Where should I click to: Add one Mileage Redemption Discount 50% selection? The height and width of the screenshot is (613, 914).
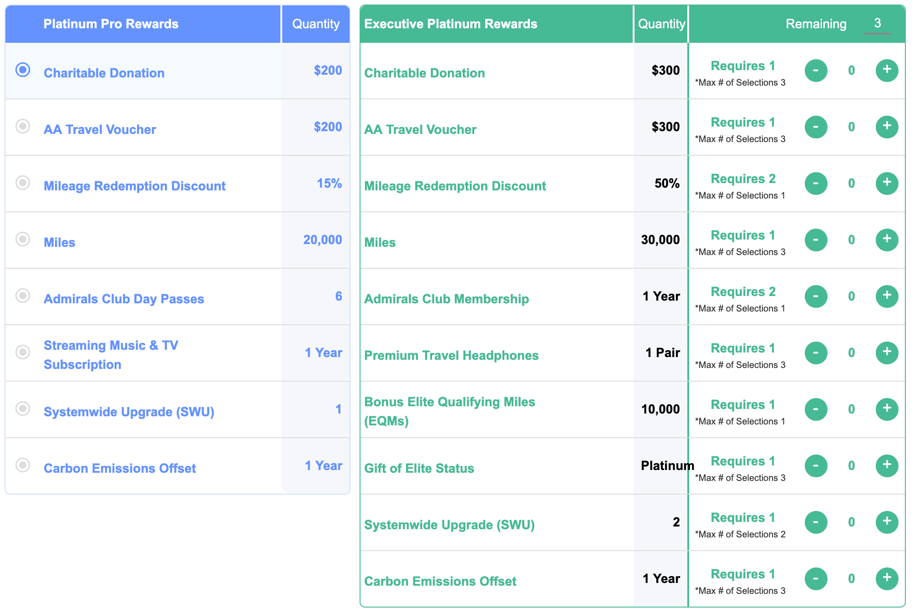[x=887, y=184]
